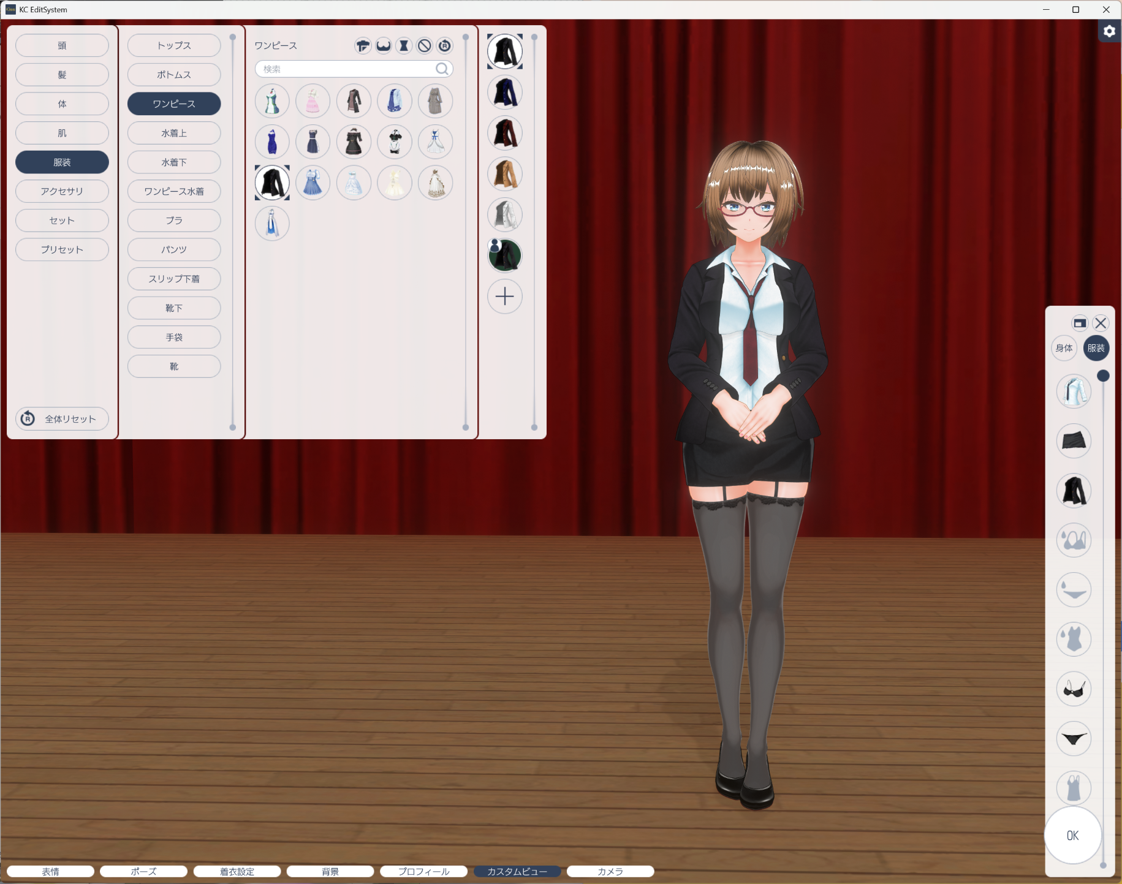1122x884 pixels.
Task: Click the side panel scrollbar top handle
Action: point(1103,376)
